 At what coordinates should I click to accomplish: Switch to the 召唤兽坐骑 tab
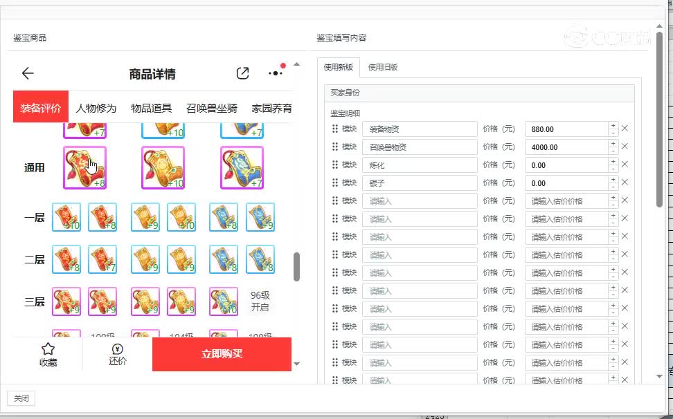pos(212,108)
